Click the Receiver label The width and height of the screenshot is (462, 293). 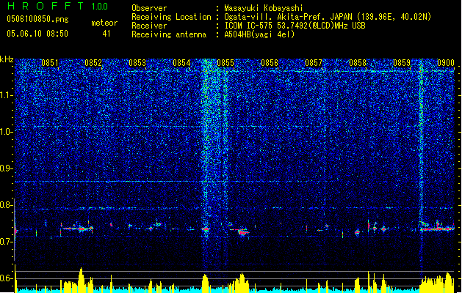point(149,26)
